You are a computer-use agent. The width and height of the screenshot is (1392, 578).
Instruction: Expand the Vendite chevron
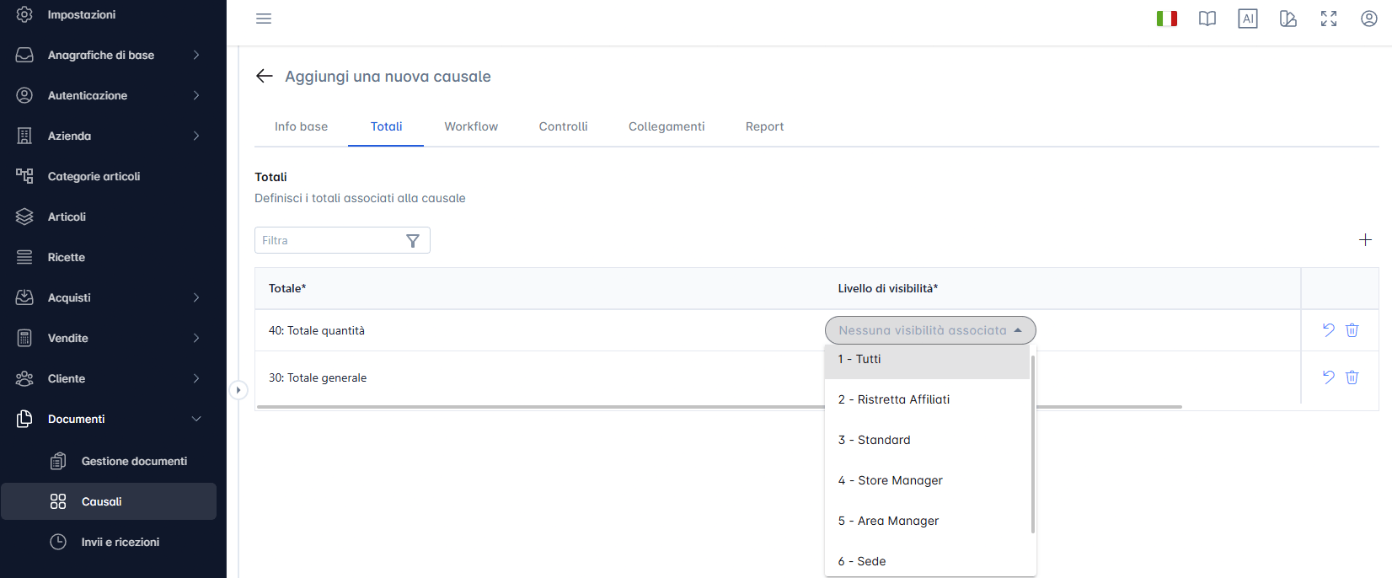tap(196, 338)
